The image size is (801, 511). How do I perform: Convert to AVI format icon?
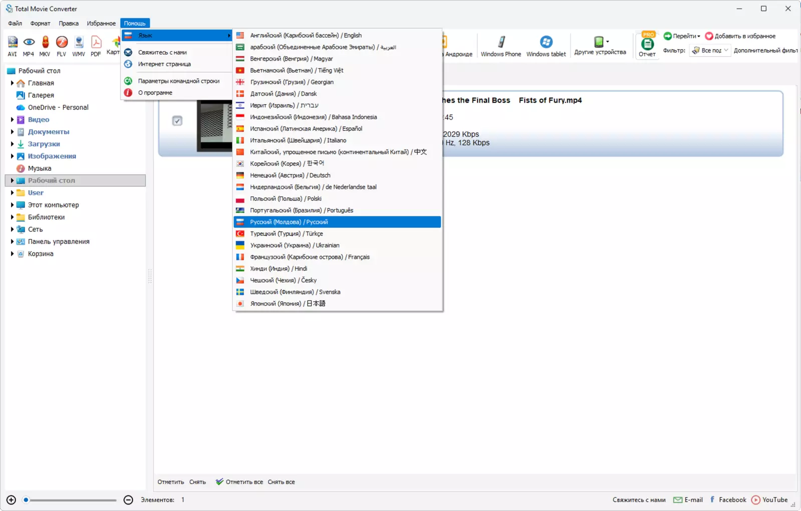point(12,46)
